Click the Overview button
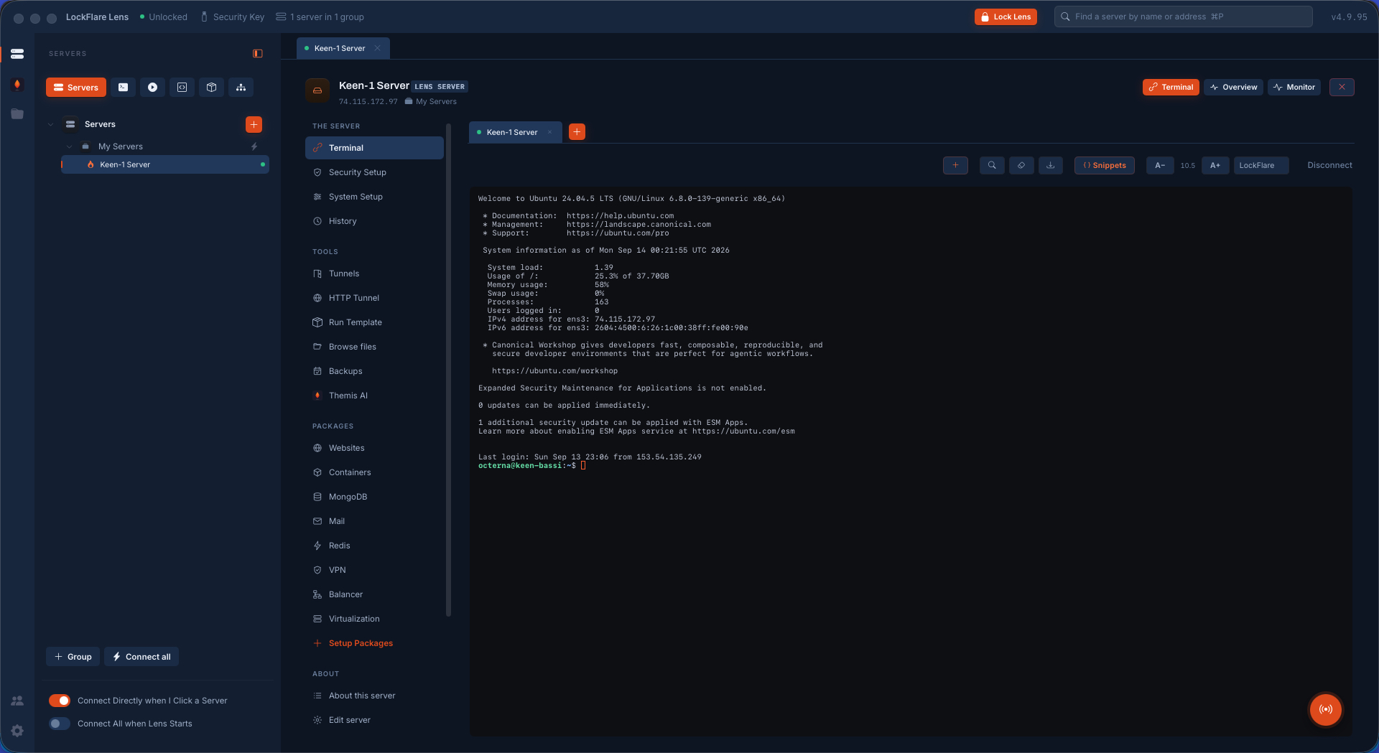 [x=1233, y=88]
